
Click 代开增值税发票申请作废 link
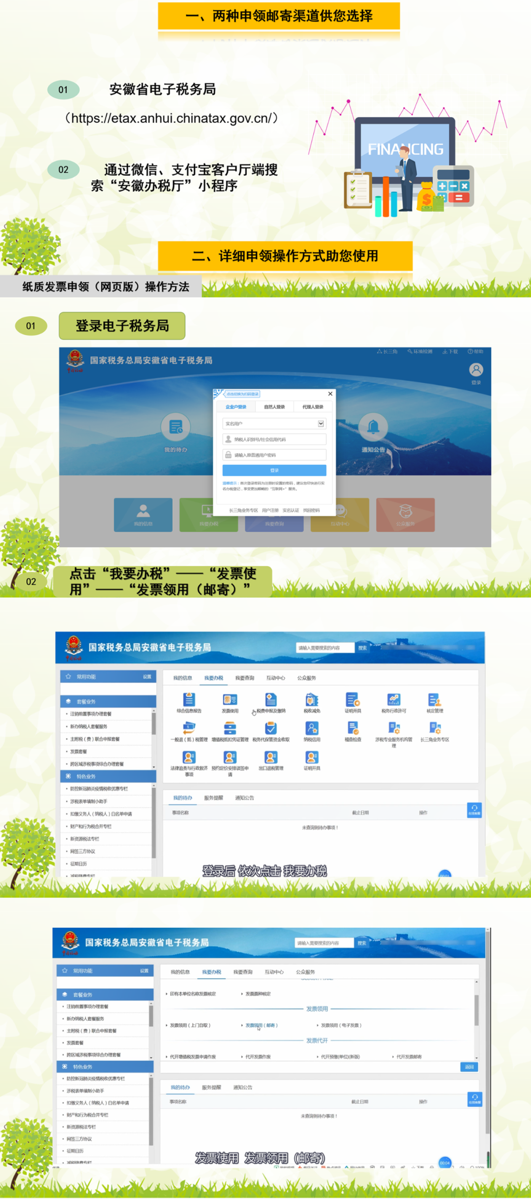click(193, 1057)
